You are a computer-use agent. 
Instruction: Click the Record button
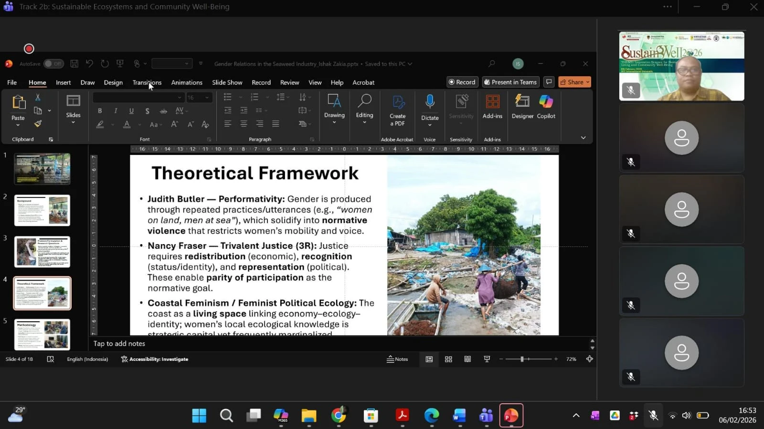click(x=461, y=82)
